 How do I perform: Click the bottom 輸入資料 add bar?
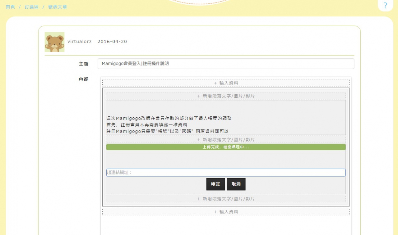[226, 212]
